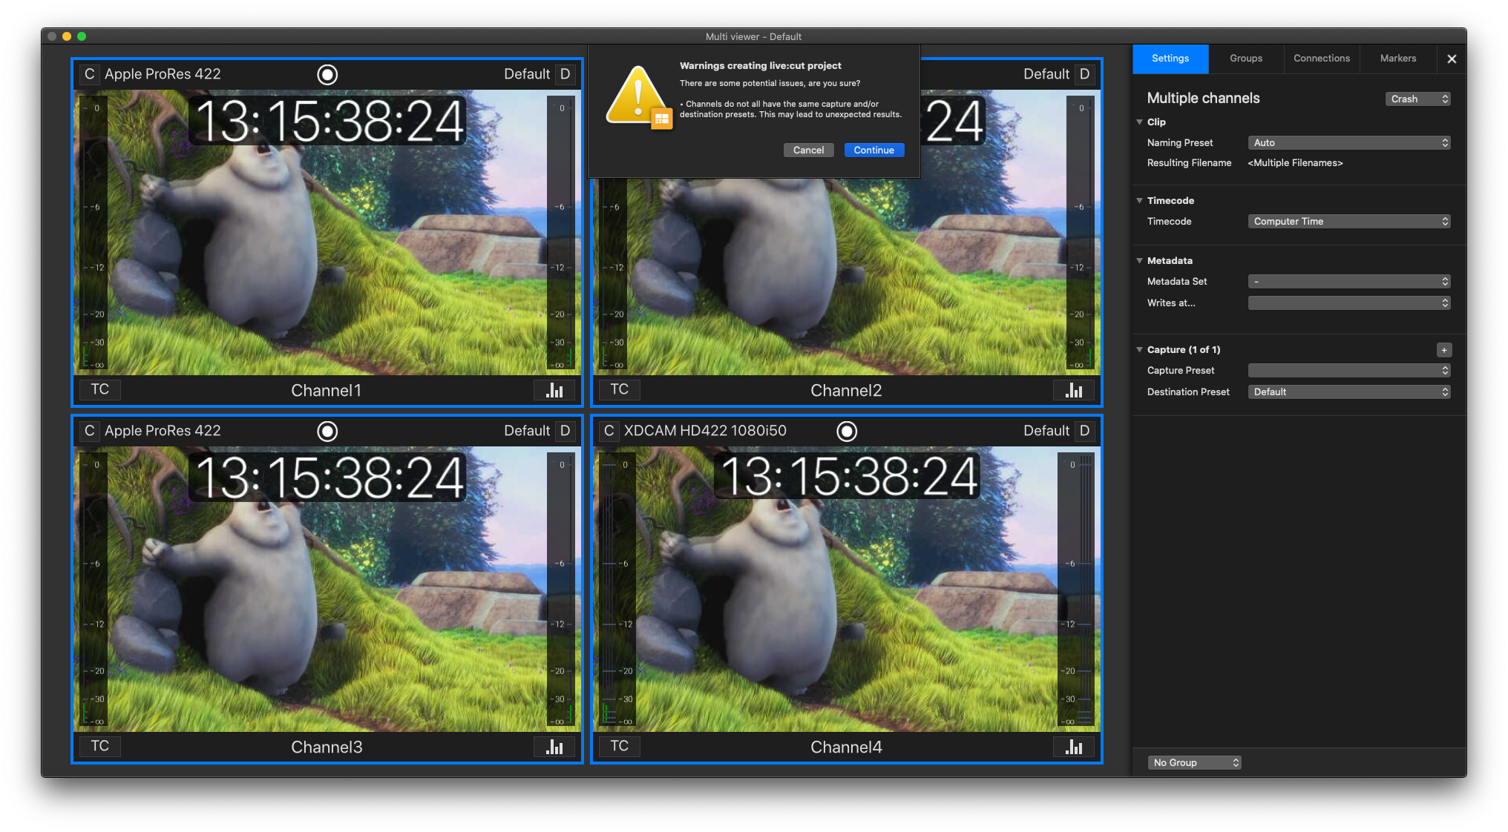Click the record button on Channel1

coord(327,74)
